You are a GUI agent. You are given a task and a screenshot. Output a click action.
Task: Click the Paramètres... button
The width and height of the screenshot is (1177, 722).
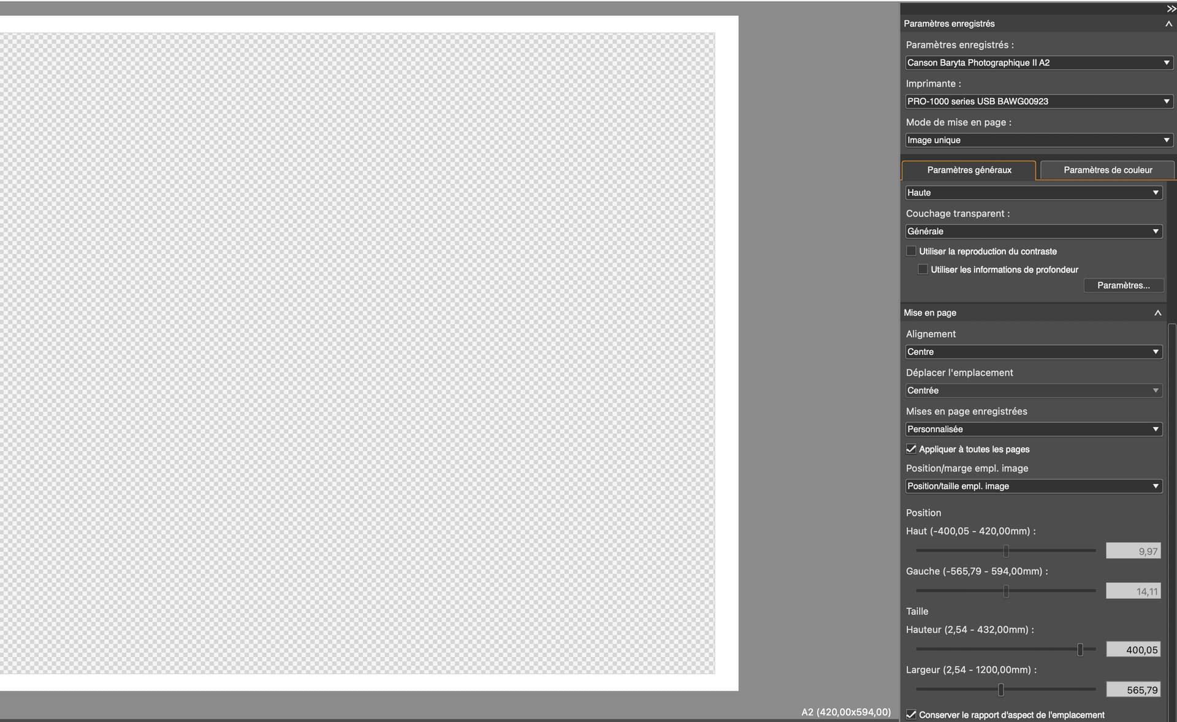coord(1123,286)
